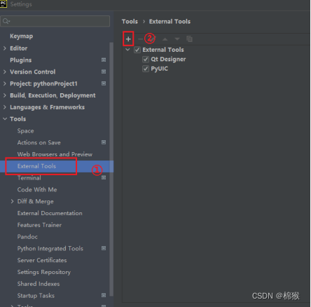Click the project-level icon beside Version Control
Viewport: 311px width, 307px height.
click(x=104, y=71)
